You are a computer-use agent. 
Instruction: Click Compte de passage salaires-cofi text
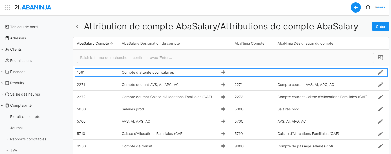[305, 146]
